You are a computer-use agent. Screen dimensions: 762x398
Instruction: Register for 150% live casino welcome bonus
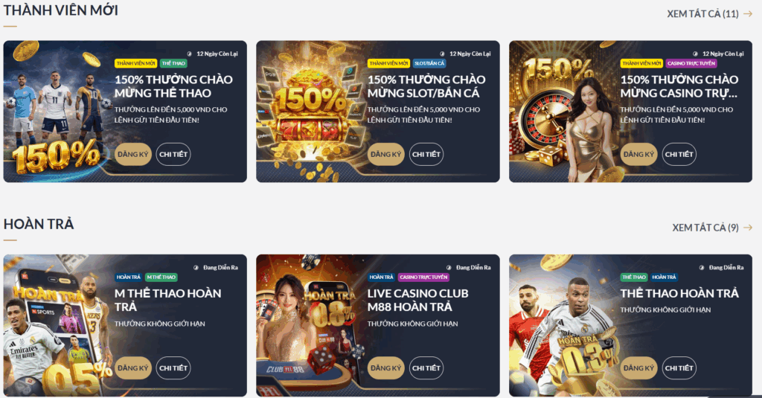pos(638,155)
